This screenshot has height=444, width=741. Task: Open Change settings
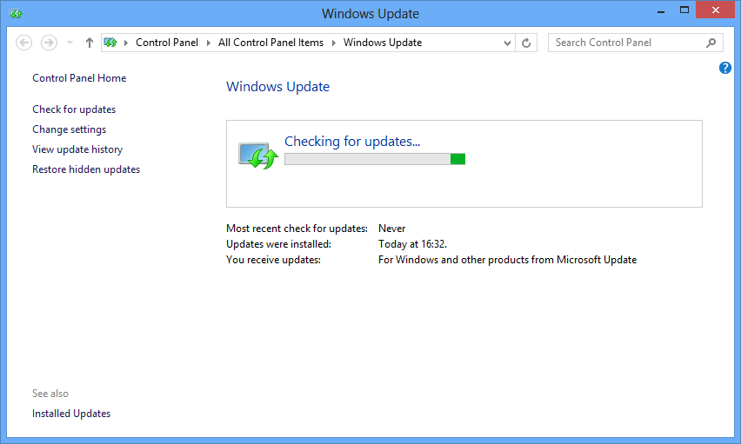[70, 129]
